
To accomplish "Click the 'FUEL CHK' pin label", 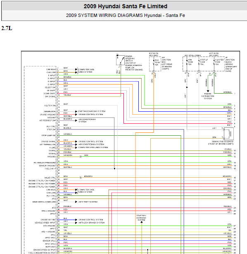I will pos(50,169).
